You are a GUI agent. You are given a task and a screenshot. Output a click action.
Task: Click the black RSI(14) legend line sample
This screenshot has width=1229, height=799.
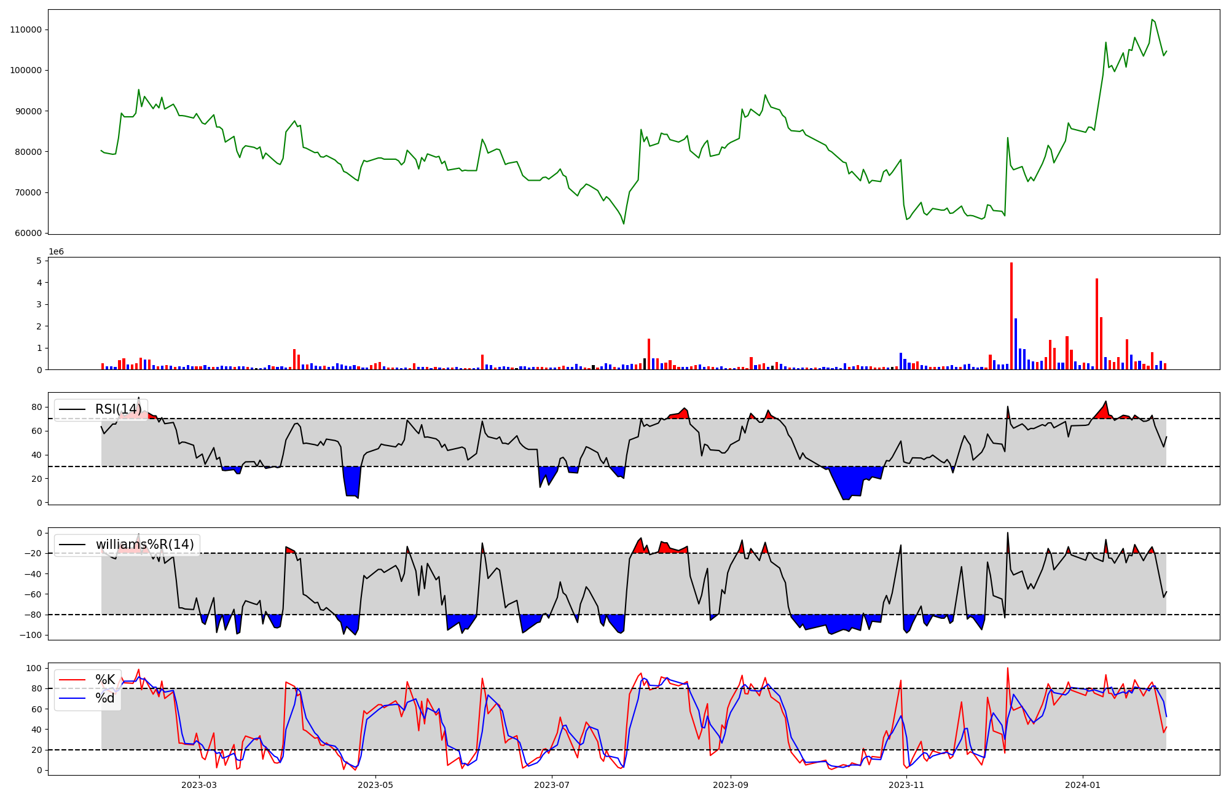coord(72,409)
